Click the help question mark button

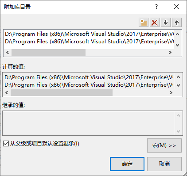pyautogui.click(x=156, y=7)
